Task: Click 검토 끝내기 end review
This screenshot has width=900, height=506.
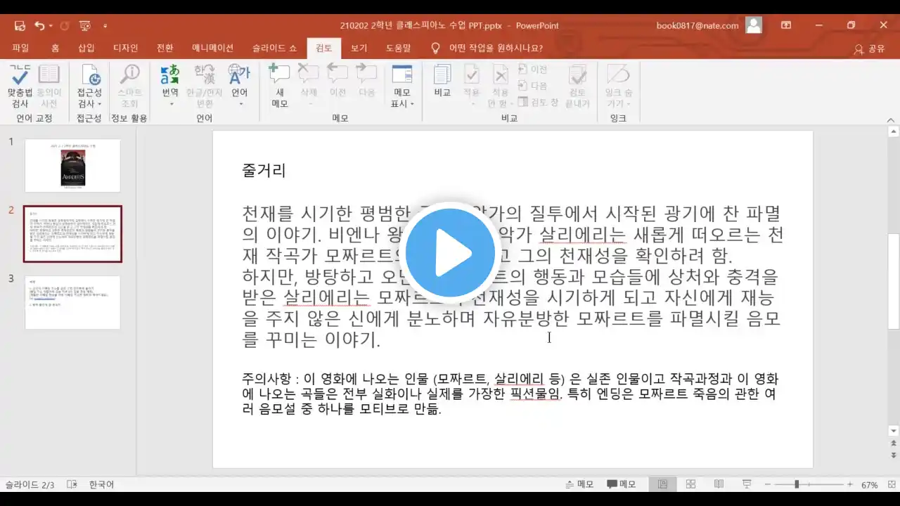Action: pos(577,86)
